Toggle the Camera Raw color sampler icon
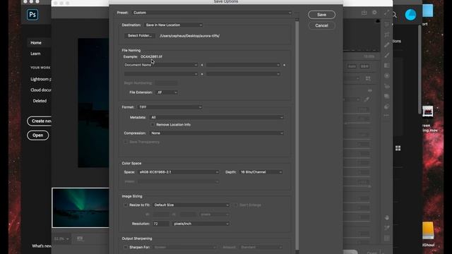Image resolution: width=452 pixels, height=254 pixels. pos(387,228)
